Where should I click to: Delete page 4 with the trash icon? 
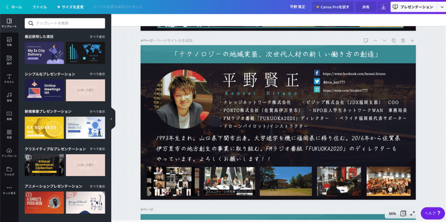point(403,41)
